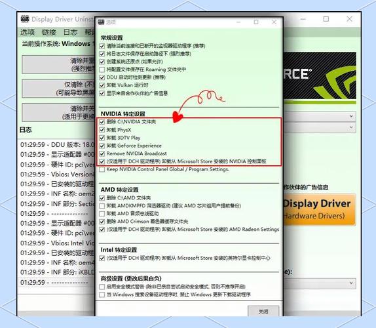This screenshot has height=328, width=376.
Task: Open the dropdown in the main window's lower right
Action: pyautogui.click(x=320, y=283)
